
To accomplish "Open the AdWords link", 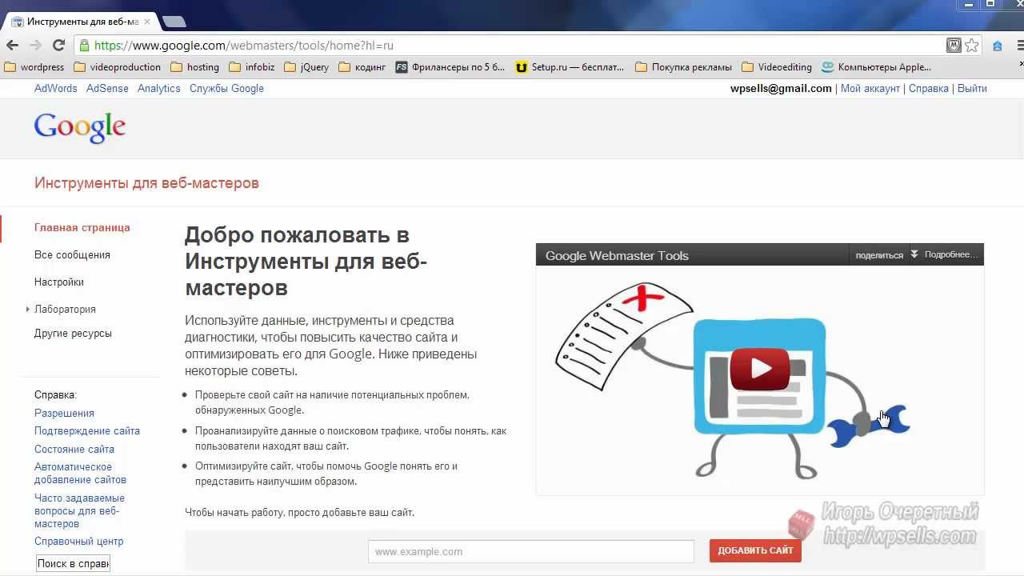I will coord(56,88).
